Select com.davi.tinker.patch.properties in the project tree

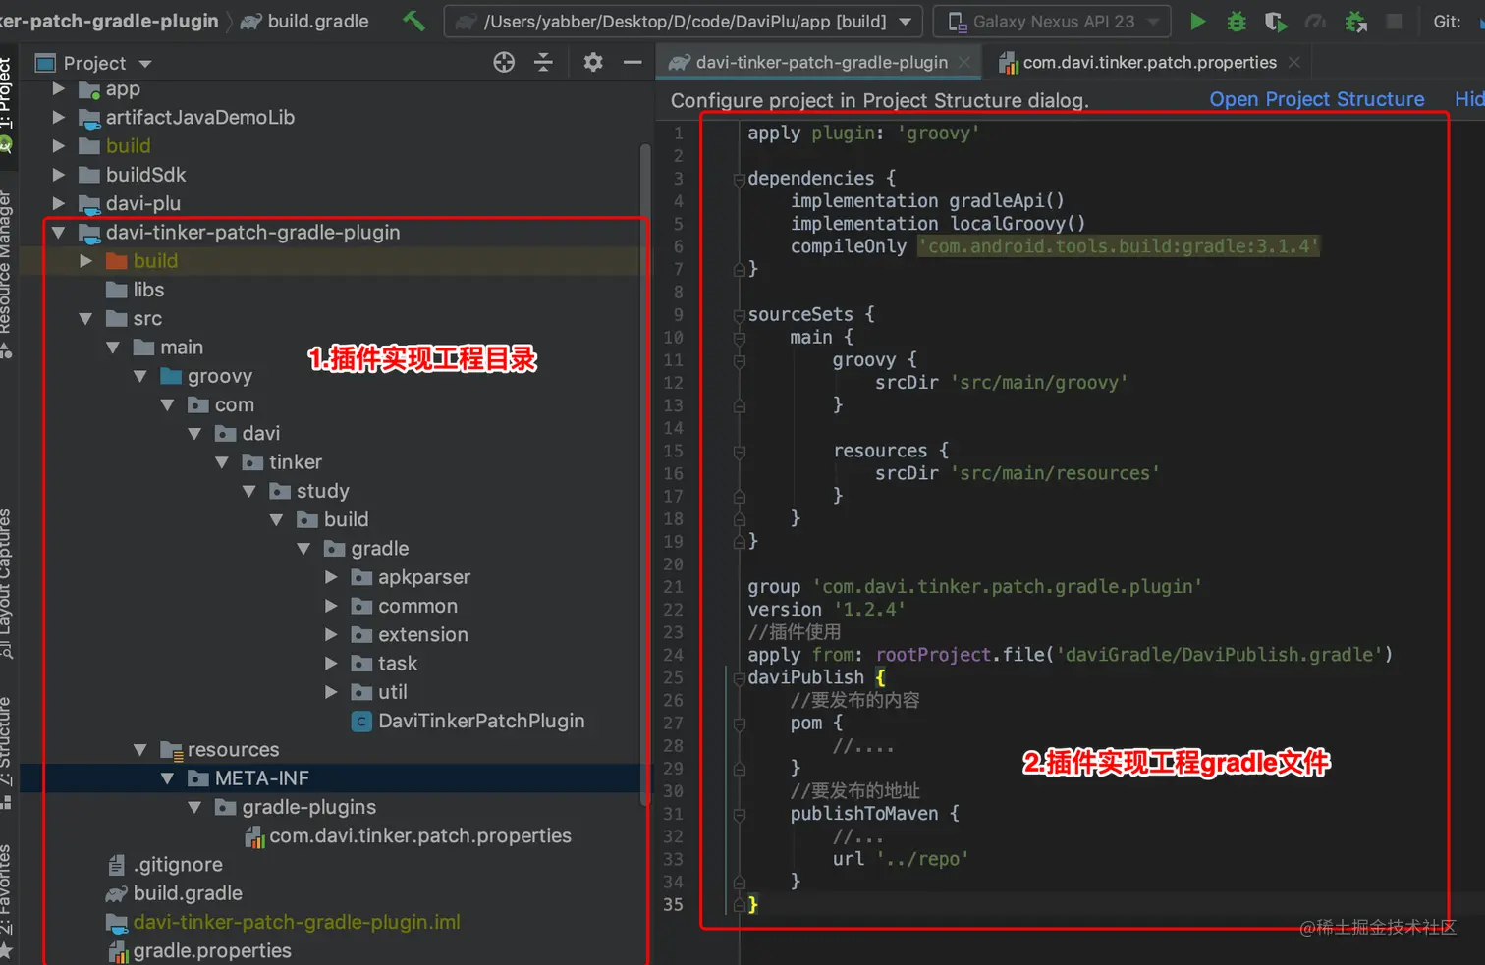420,836
